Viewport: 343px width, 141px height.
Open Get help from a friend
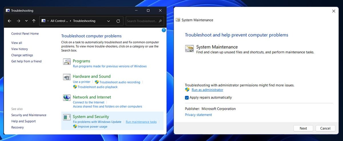click(x=26, y=61)
